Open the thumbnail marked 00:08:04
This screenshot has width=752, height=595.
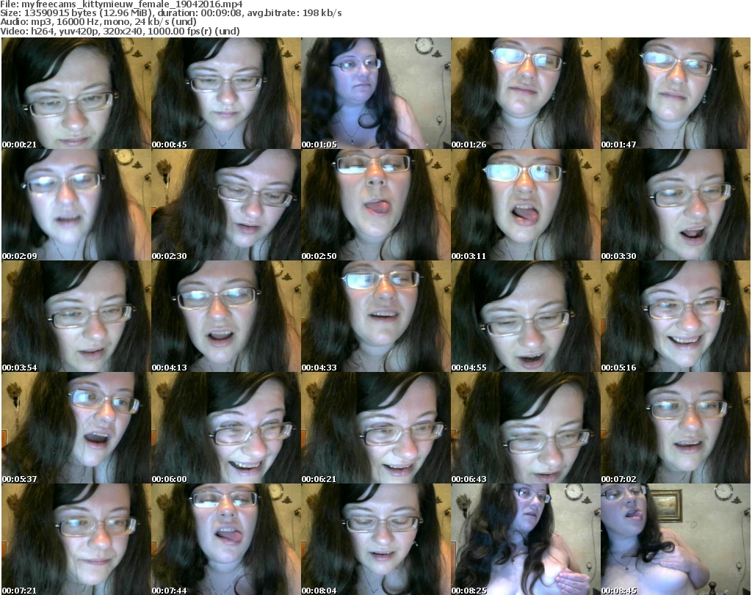click(376, 539)
